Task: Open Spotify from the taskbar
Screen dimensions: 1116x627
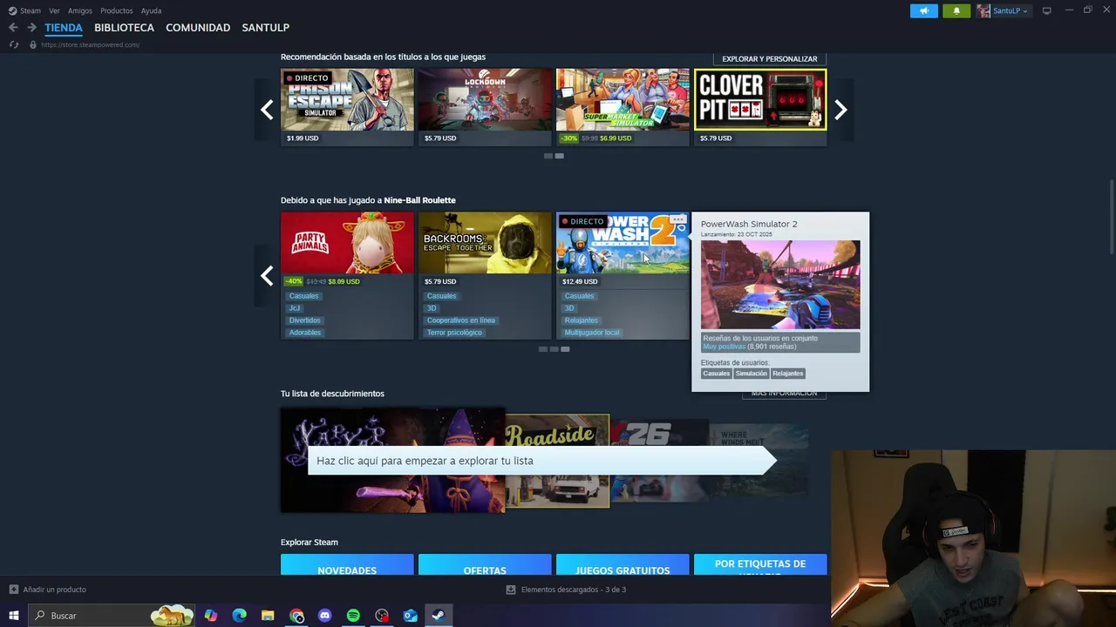Action: click(353, 616)
